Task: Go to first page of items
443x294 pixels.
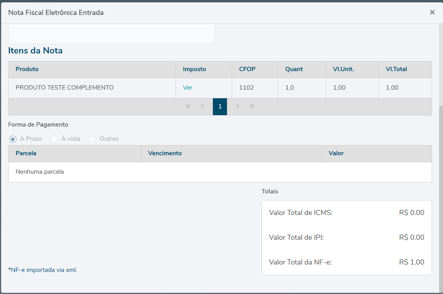Action: (188, 107)
